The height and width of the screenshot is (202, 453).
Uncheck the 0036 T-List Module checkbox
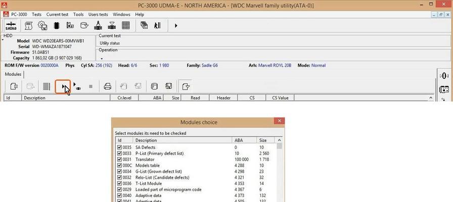coord(120,183)
